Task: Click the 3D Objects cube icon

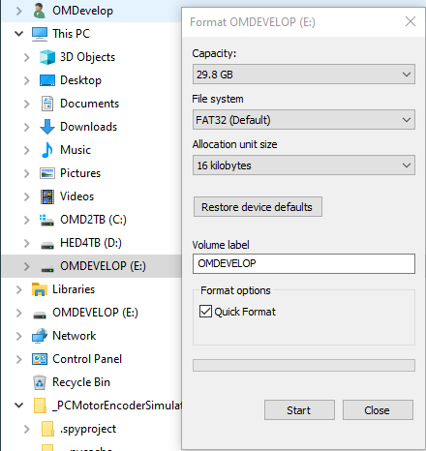Action: (x=47, y=57)
